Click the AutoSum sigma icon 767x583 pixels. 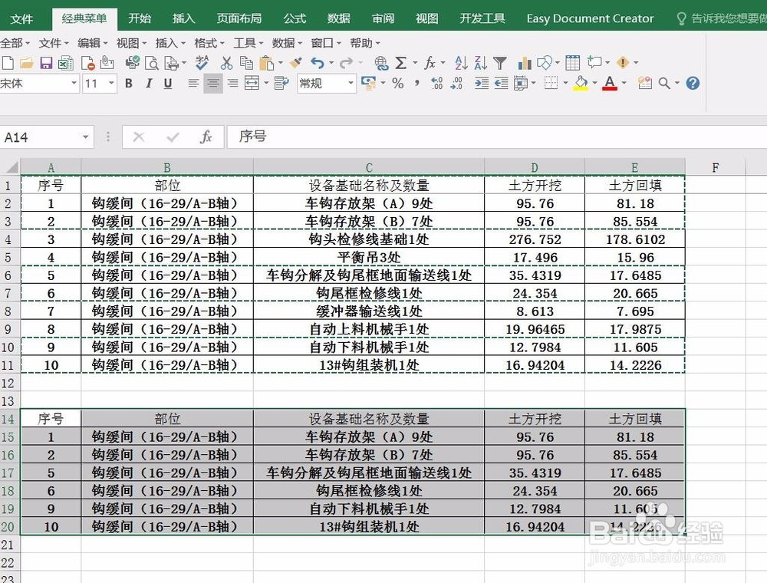coord(401,63)
